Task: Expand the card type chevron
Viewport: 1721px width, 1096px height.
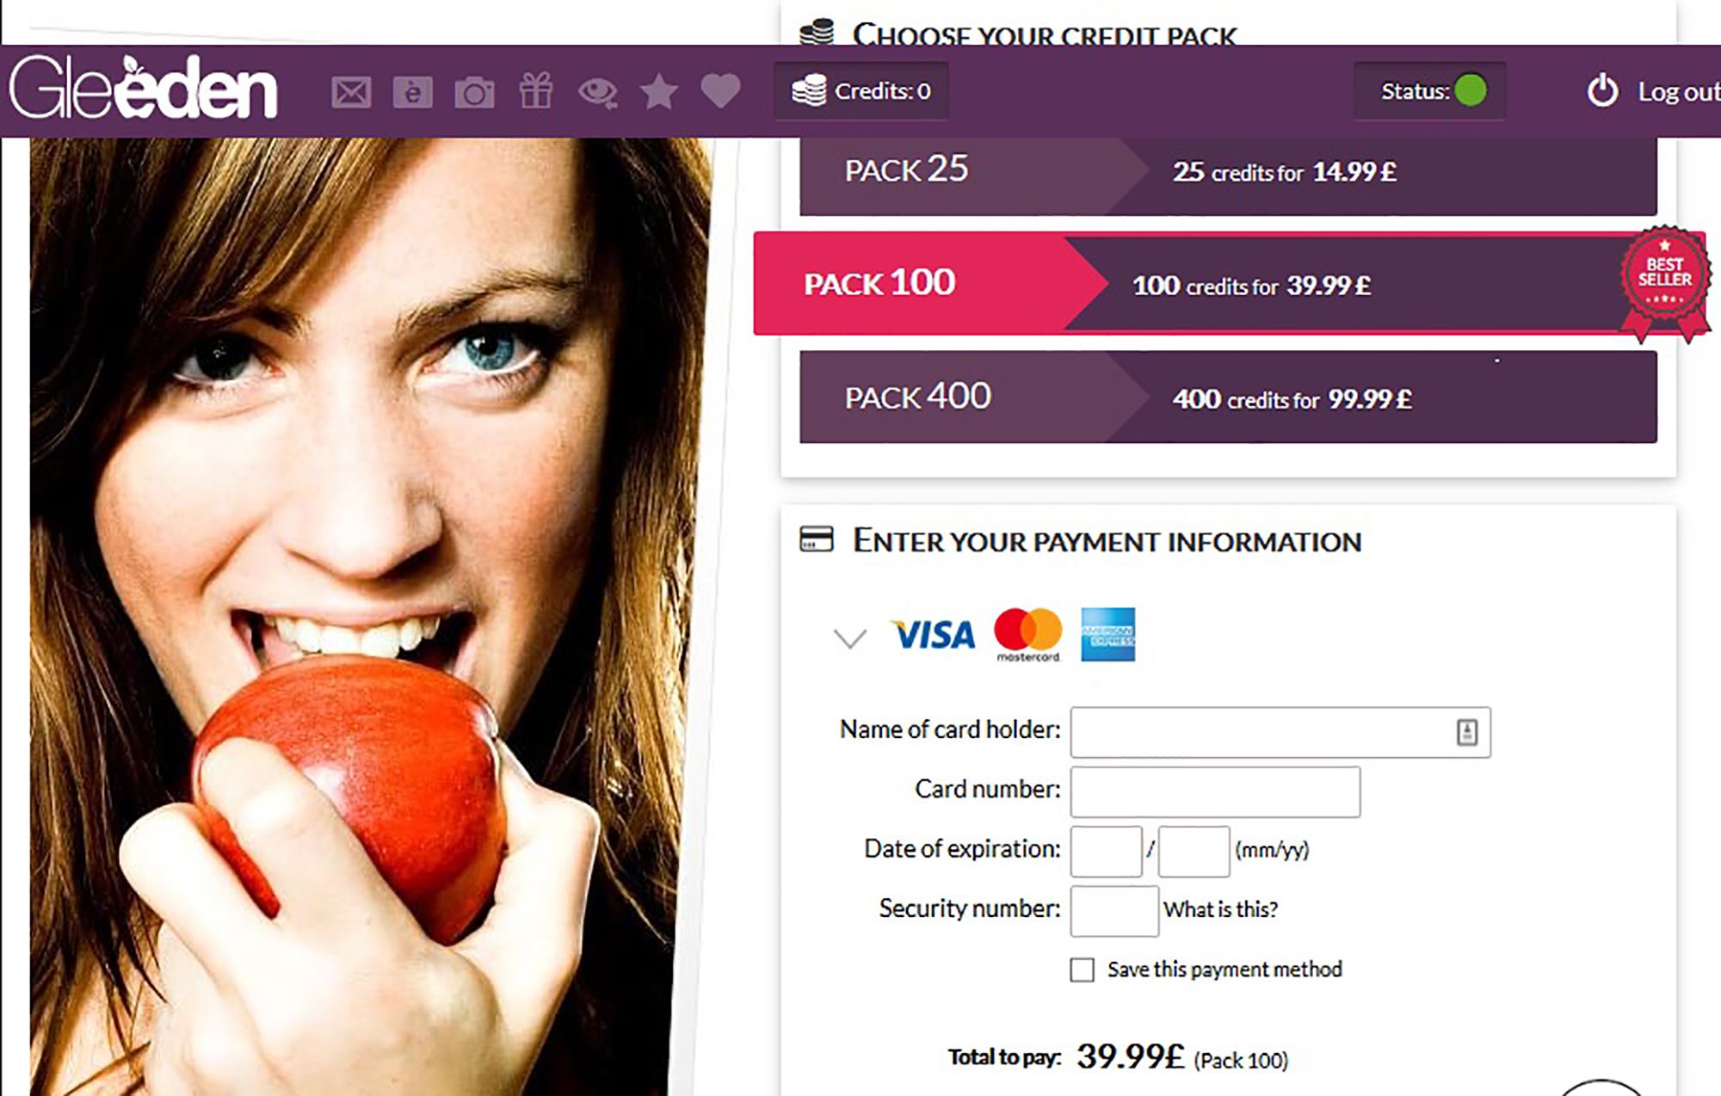Action: click(850, 637)
